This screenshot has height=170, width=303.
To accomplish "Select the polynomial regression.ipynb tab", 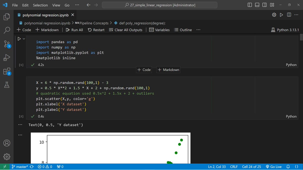I will [x=45, y=15].
